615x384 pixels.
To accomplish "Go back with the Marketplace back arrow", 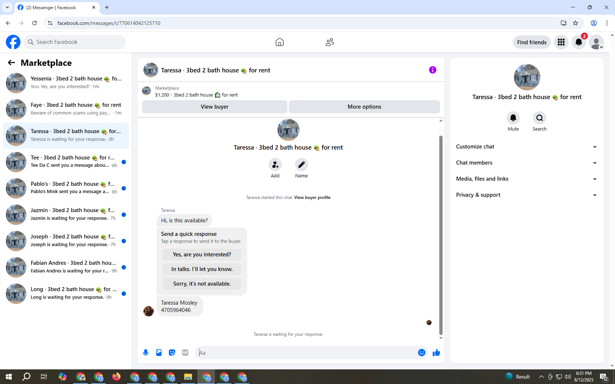I will click(11, 63).
